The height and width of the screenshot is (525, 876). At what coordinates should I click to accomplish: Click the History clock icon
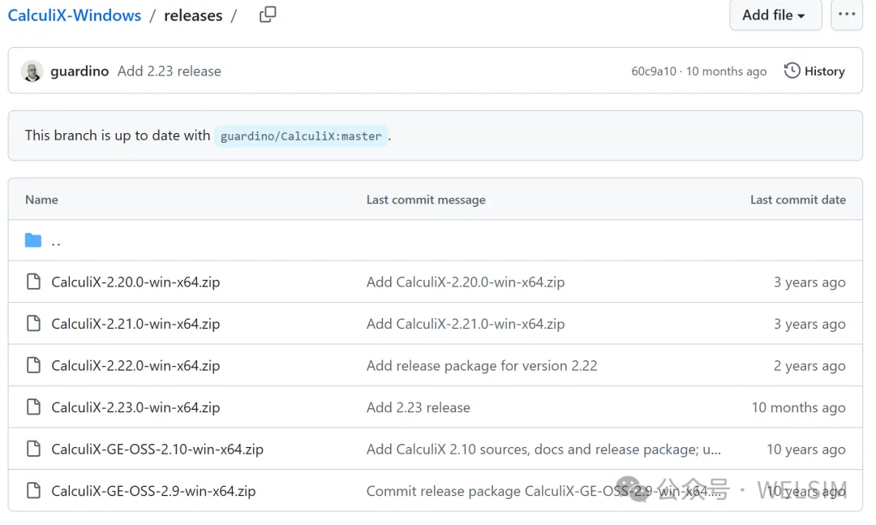pyautogui.click(x=792, y=71)
